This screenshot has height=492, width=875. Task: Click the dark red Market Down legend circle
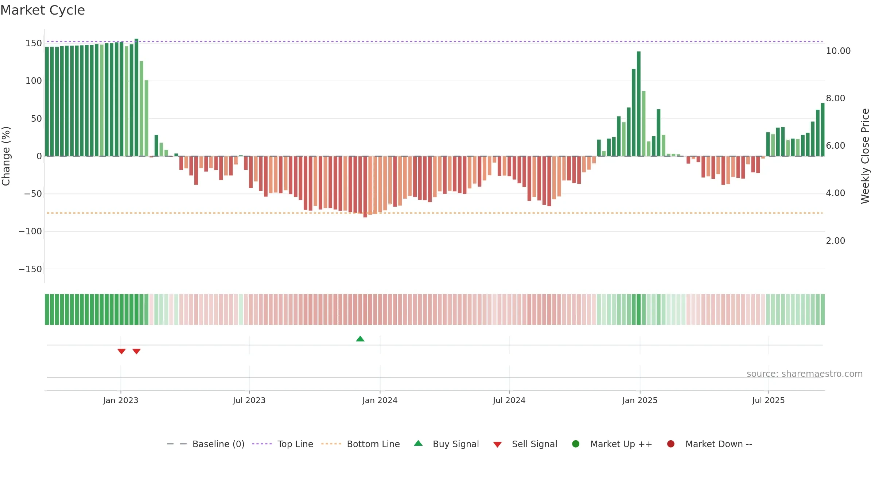pos(670,444)
